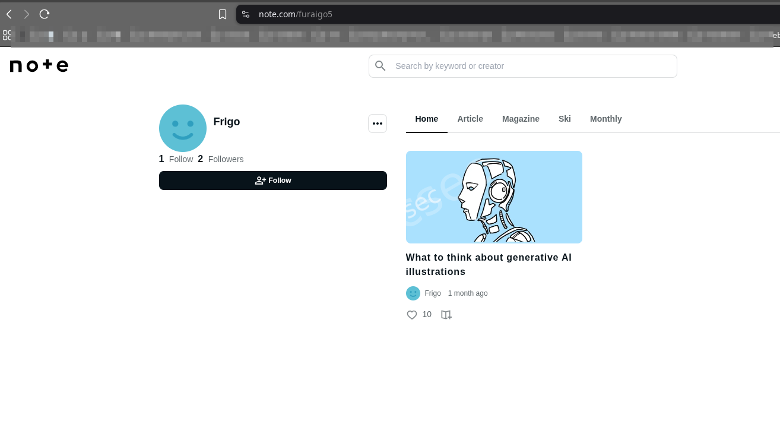Open the three-dot more options menu
780x440 pixels.
click(378, 124)
